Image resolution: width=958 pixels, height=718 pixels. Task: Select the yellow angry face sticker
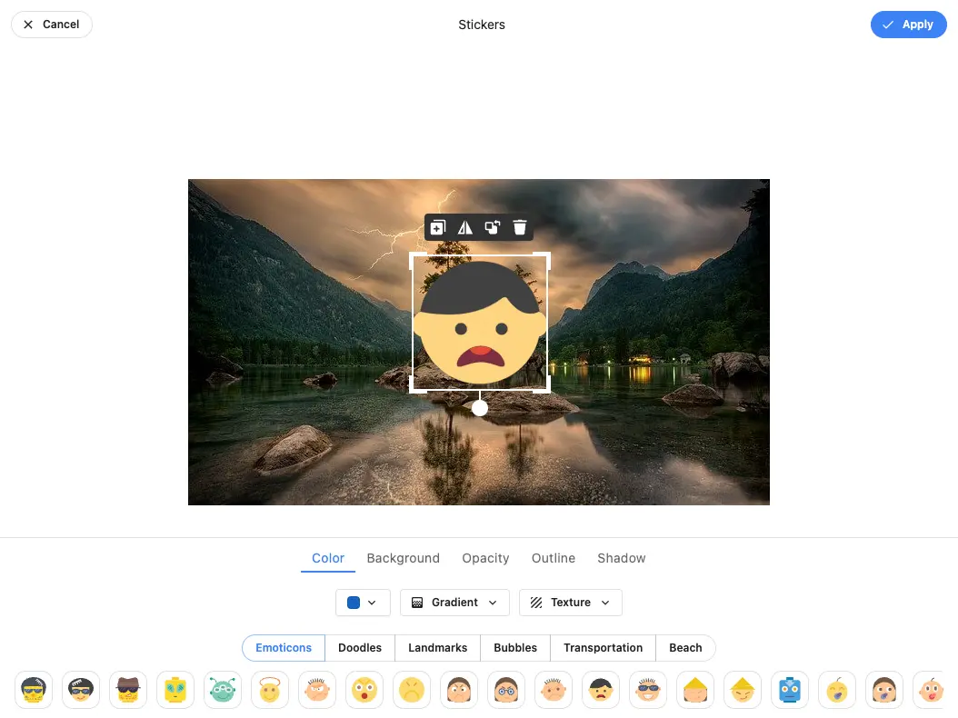click(412, 691)
